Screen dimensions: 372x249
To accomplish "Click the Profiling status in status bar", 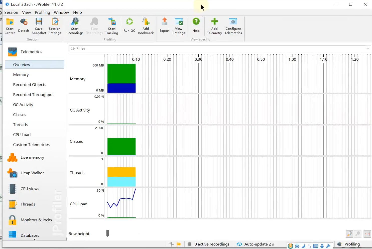I will coord(348,244).
